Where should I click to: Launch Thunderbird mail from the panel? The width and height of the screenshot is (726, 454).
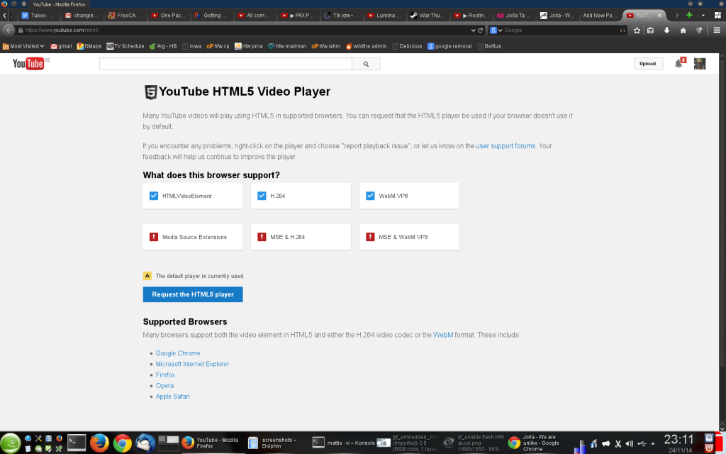pos(145,443)
